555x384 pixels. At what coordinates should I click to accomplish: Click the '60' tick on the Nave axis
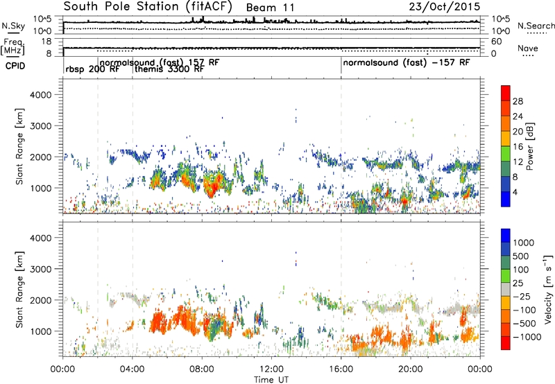pos(497,42)
